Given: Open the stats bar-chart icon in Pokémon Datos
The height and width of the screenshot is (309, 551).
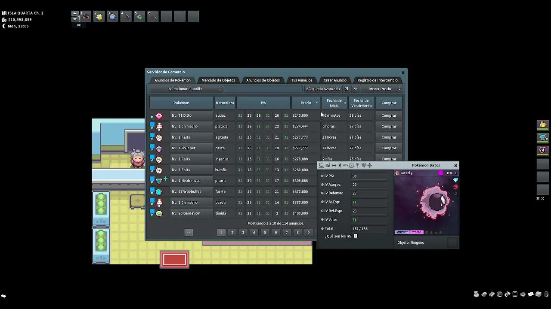Looking at the screenshot, I should tap(328, 165).
